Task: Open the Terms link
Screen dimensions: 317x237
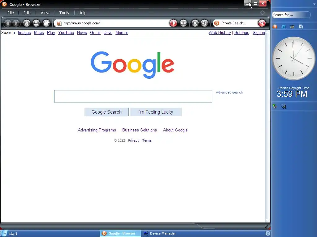Action: [x=147, y=140]
